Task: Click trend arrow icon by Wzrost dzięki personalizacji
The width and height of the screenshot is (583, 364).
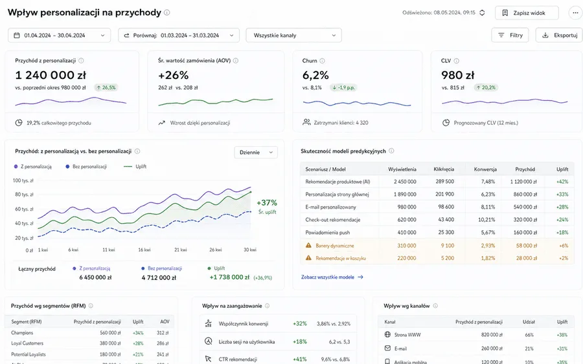Action: [162, 123]
